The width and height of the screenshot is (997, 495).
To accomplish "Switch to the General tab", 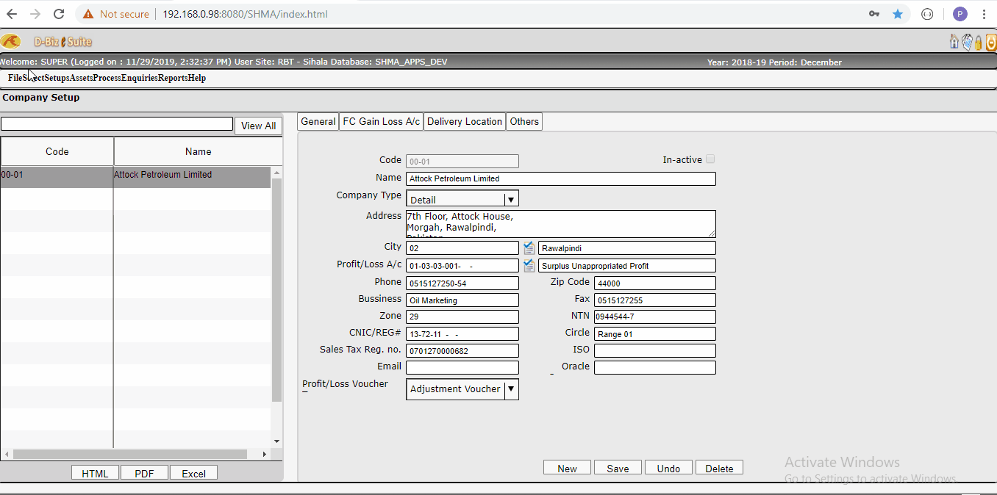I will (x=318, y=122).
